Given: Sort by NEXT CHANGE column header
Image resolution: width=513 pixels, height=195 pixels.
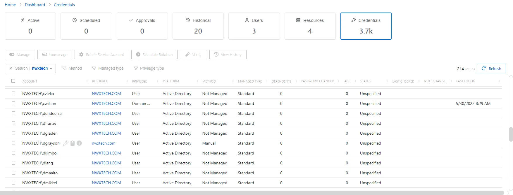Looking at the screenshot, I should pyautogui.click(x=435, y=81).
